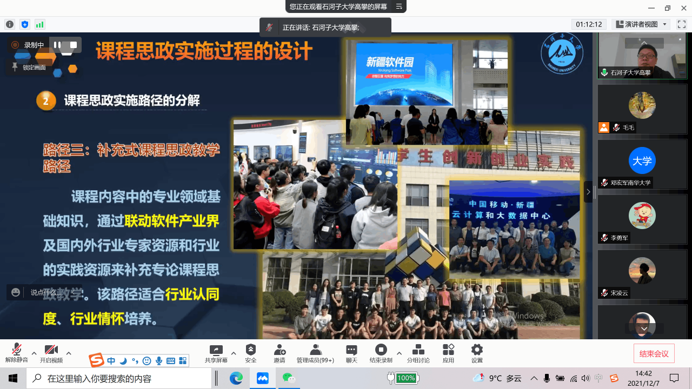Click the red 结束会议 button

point(654,354)
